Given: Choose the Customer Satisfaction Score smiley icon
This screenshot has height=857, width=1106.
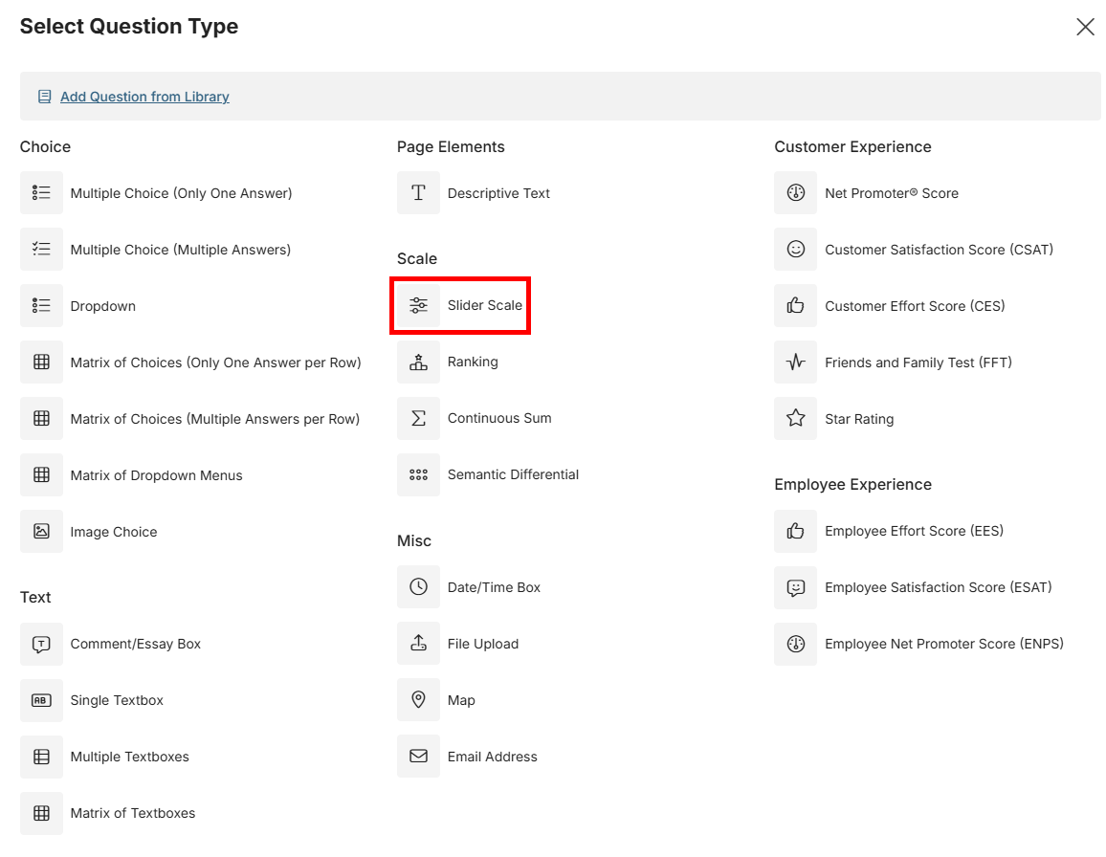Looking at the screenshot, I should [796, 249].
